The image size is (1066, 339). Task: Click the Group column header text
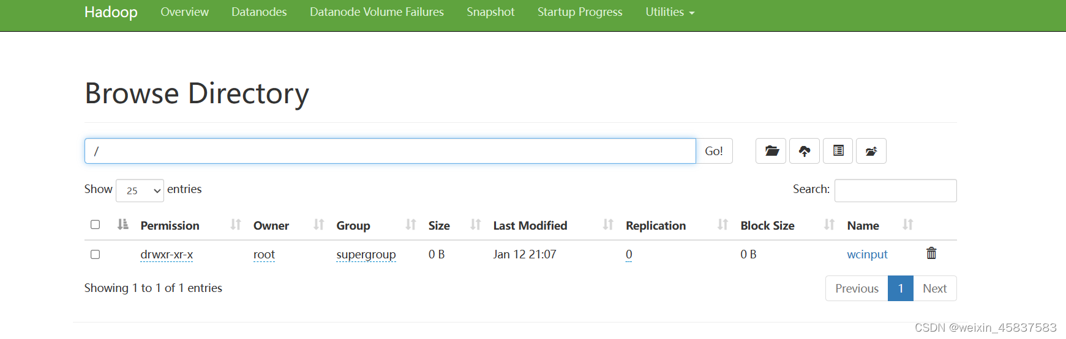coord(353,225)
